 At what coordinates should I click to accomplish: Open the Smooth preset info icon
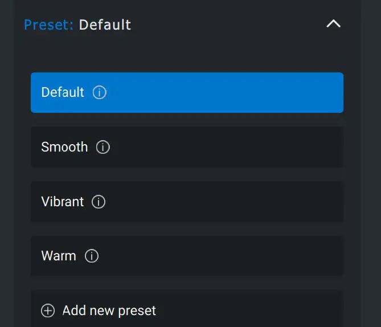[x=103, y=147]
